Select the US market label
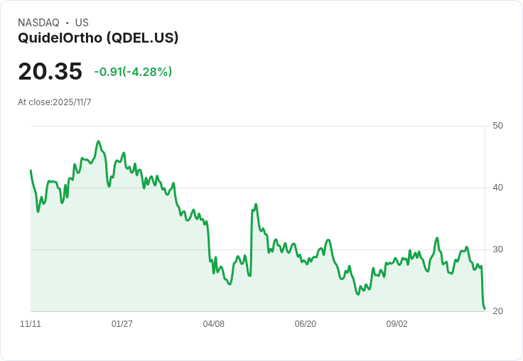The width and height of the screenshot is (523, 361). click(x=82, y=23)
